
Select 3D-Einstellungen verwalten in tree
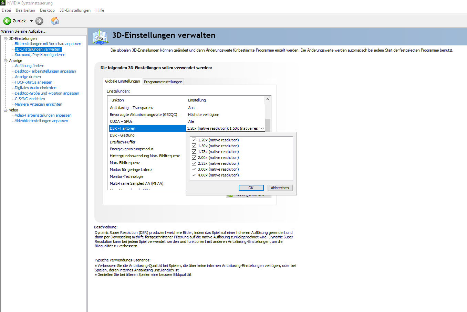(38, 49)
